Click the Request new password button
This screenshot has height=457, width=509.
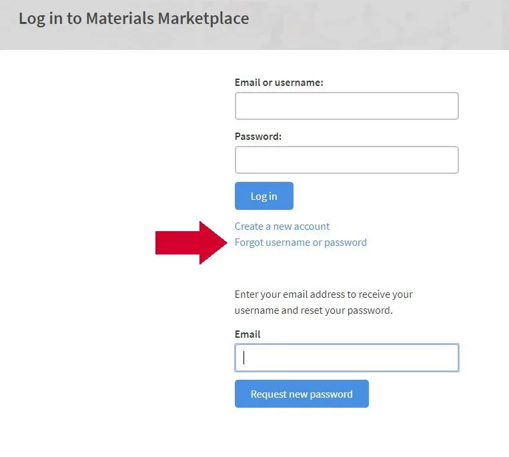click(302, 394)
